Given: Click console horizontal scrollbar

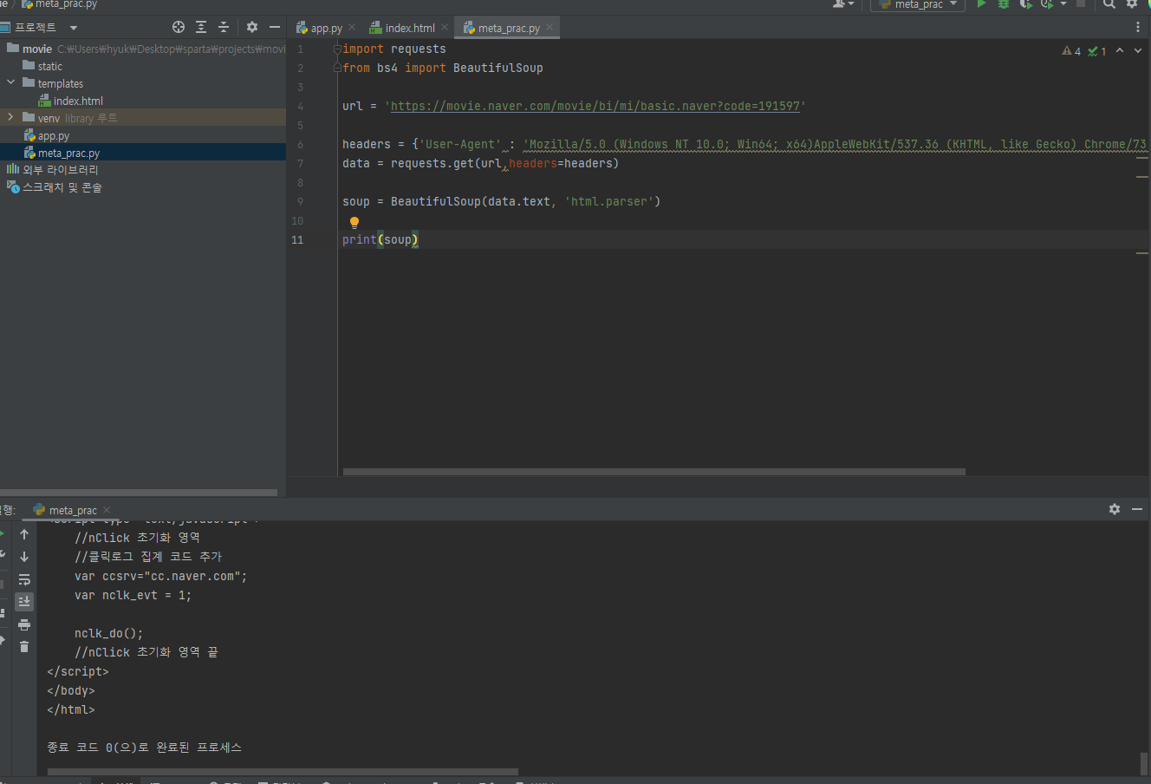Looking at the screenshot, I should pos(283,771).
